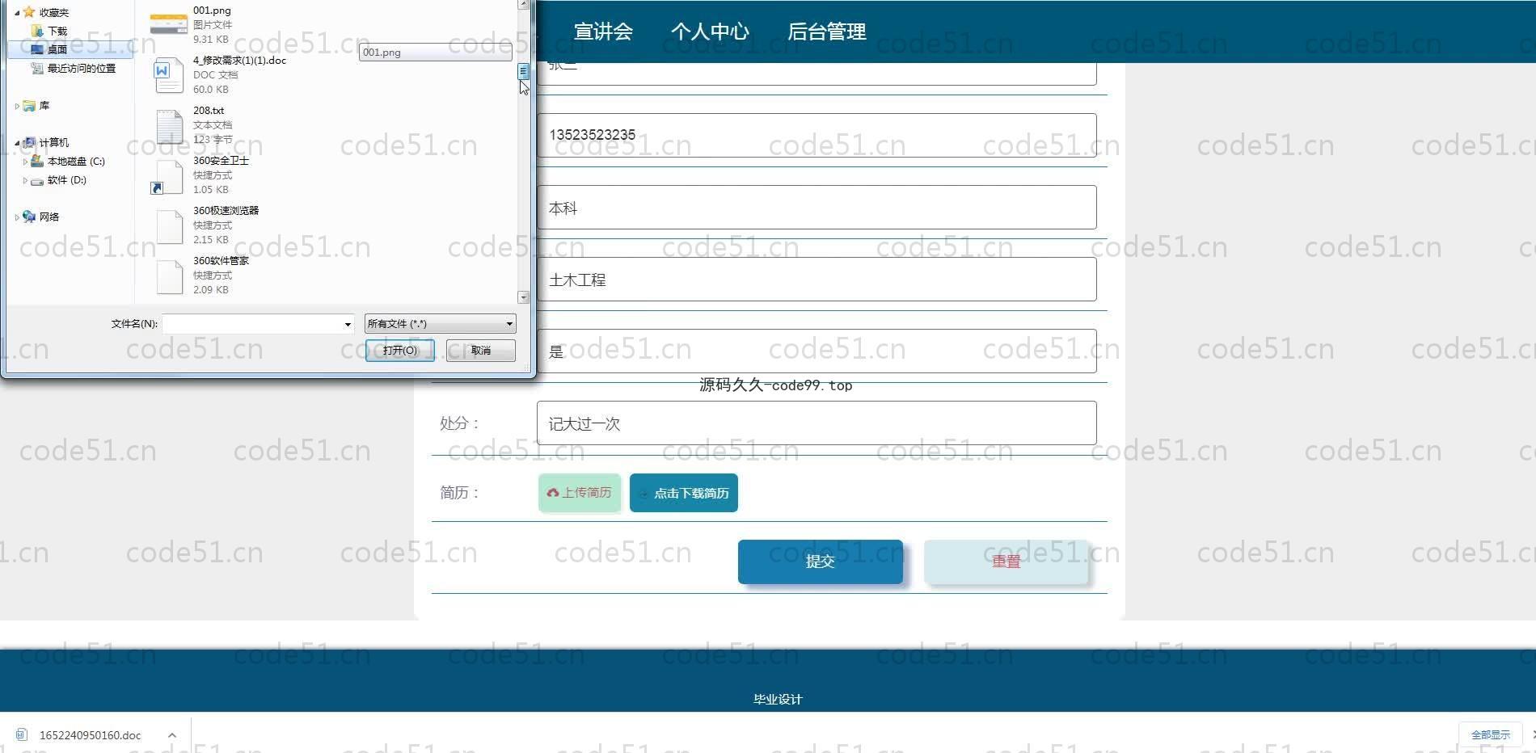Collapse the 收藏夹 tree node
This screenshot has height=753, width=1536.
point(17,13)
